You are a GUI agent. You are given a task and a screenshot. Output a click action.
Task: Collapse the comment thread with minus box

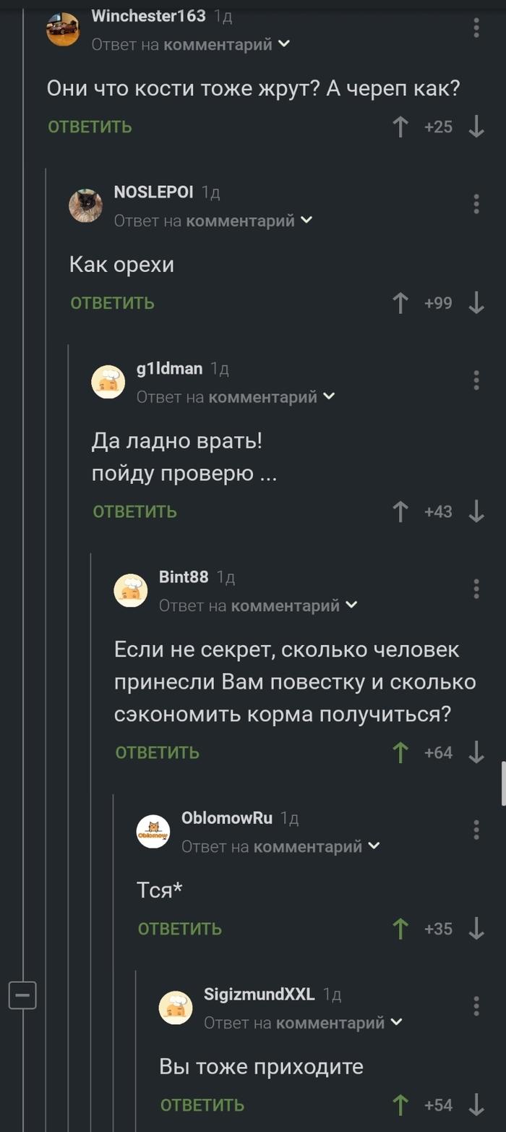pos(22,996)
